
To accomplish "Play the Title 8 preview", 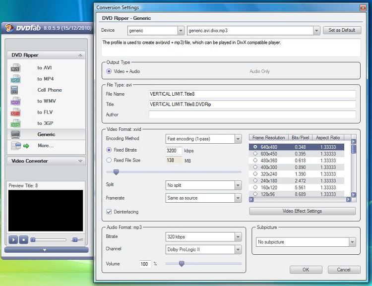I will click(x=13, y=240).
